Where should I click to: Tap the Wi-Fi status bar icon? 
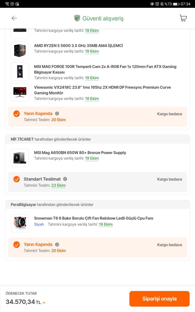pos(7,4)
